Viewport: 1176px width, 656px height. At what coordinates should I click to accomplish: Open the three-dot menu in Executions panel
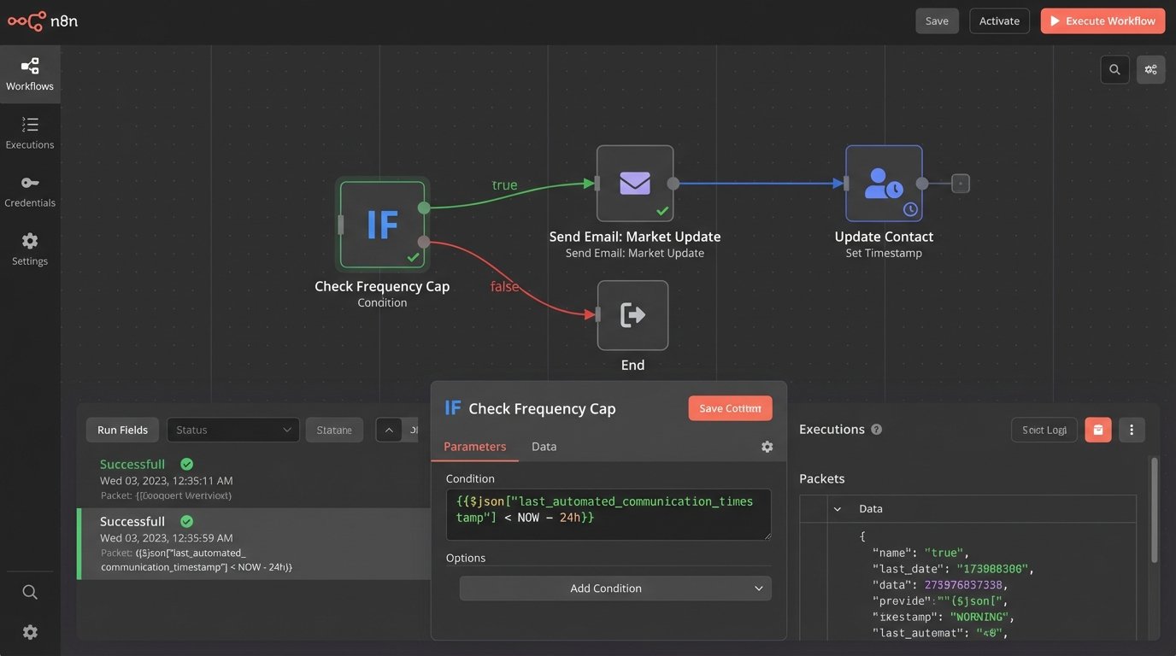pos(1132,430)
